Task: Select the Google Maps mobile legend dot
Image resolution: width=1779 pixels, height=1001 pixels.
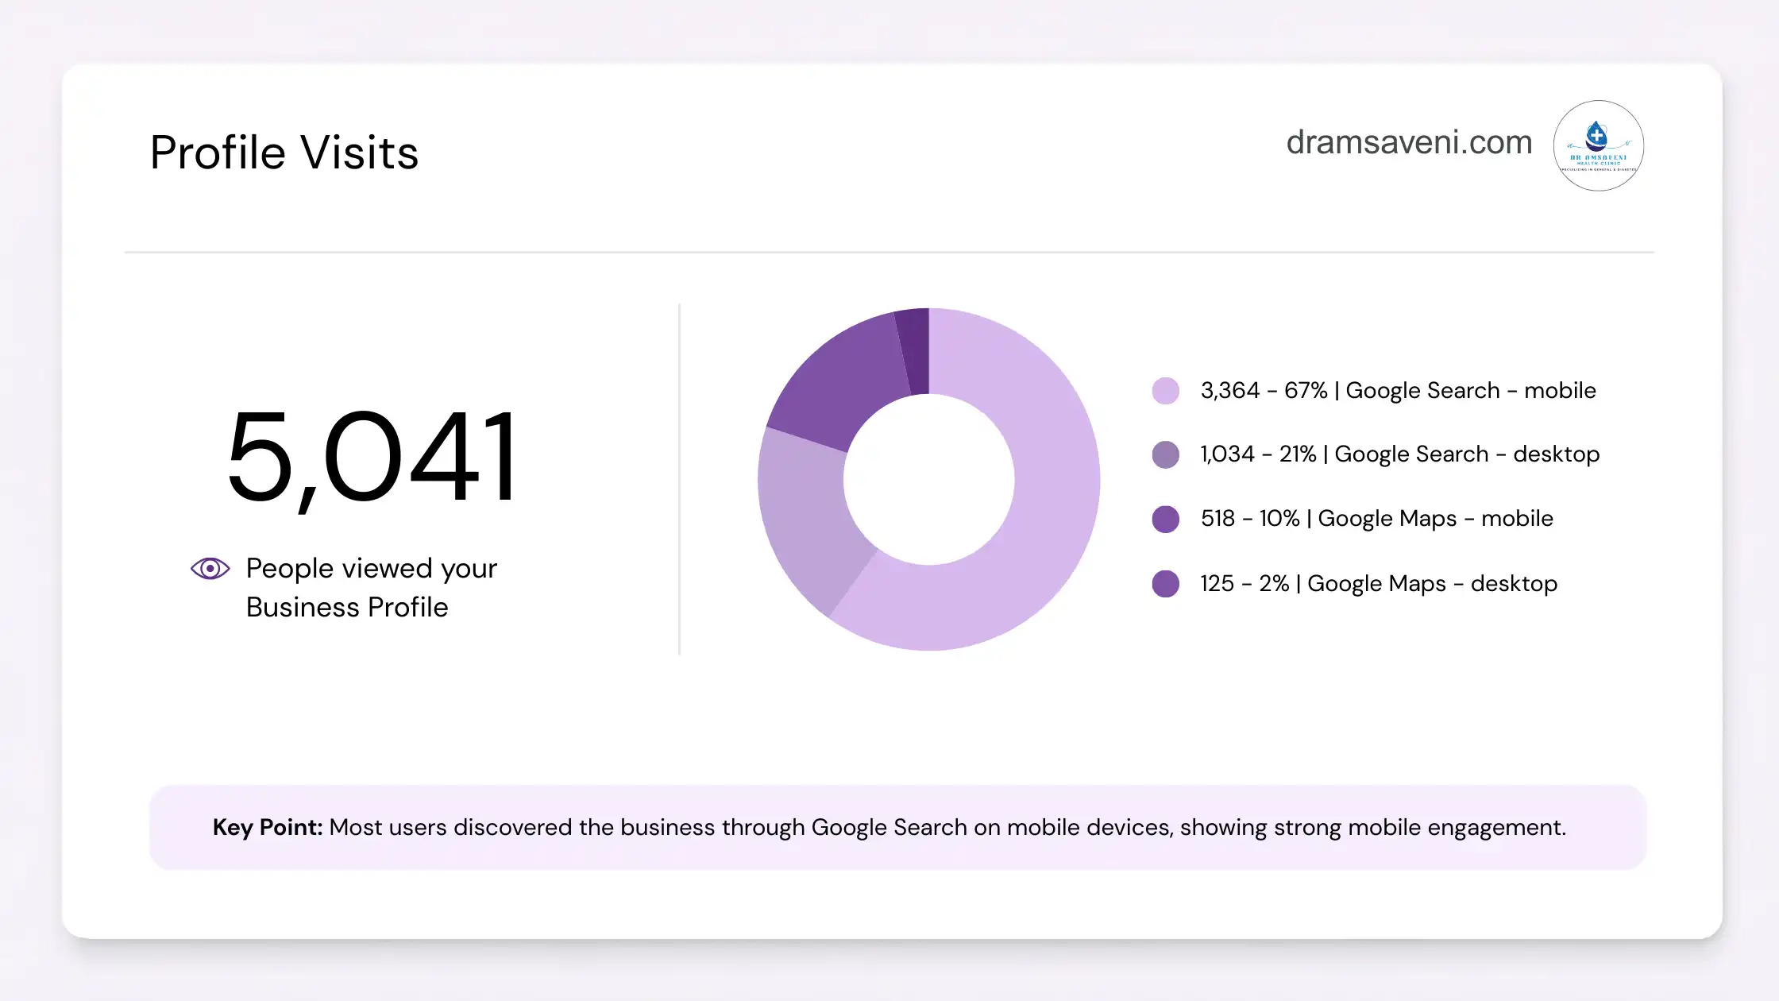Action: tap(1165, 519)
